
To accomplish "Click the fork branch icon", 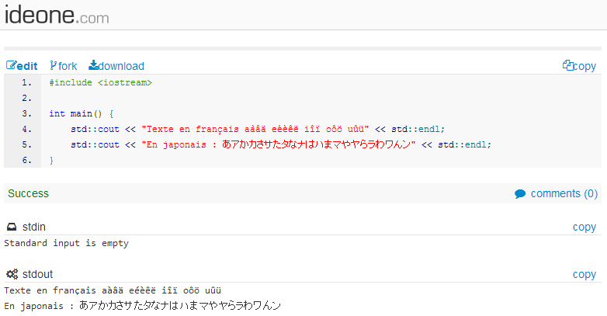I will [x=54, y=65].
